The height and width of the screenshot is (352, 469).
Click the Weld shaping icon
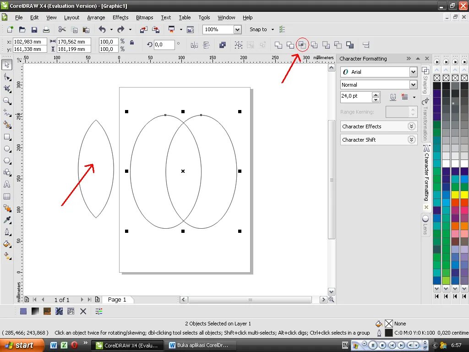(x=278, y=45)
